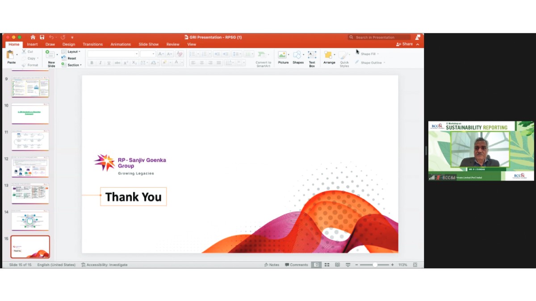Switch to Slide Sorter view icon

[327, 265]
